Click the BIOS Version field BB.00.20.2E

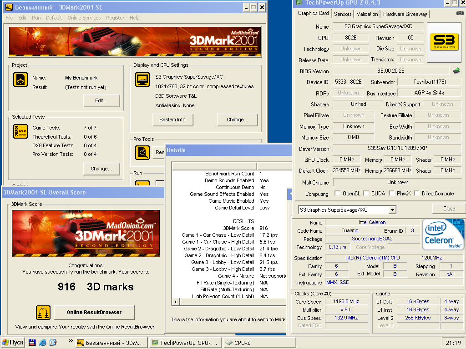pyautogui.click(x=390, y=71)
